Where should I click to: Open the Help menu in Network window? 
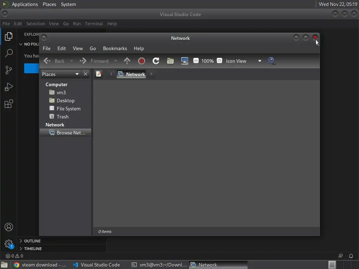[139, 48]
